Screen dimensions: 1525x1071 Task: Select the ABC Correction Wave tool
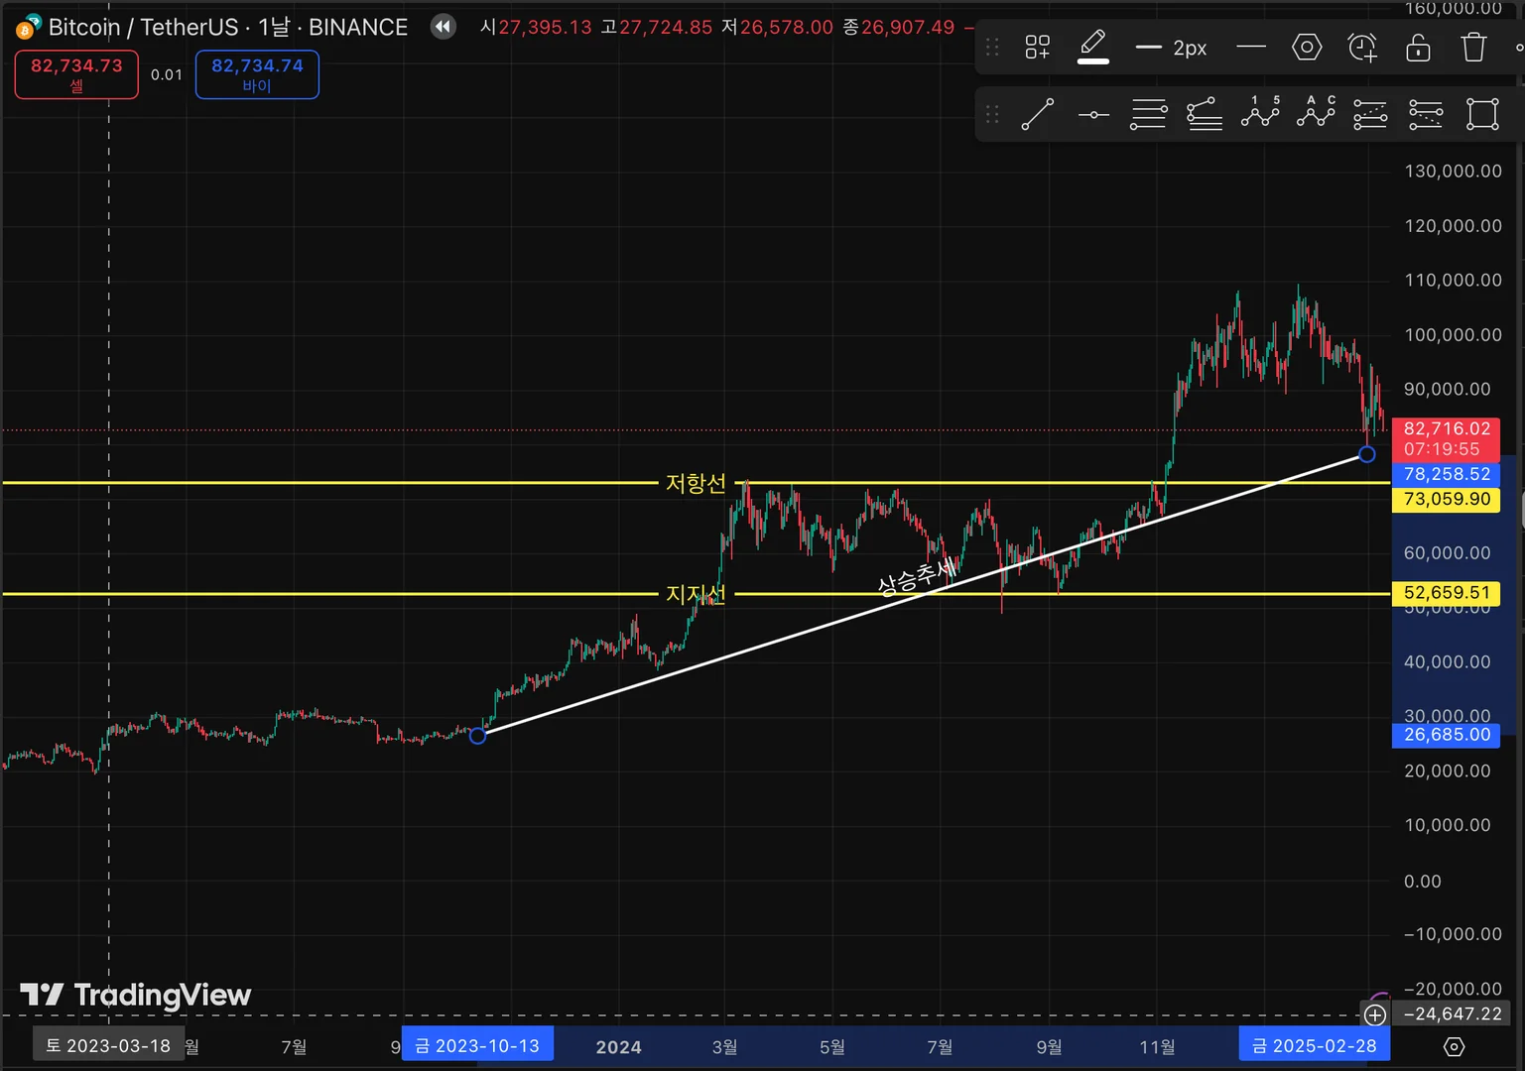pos(1316,112)
